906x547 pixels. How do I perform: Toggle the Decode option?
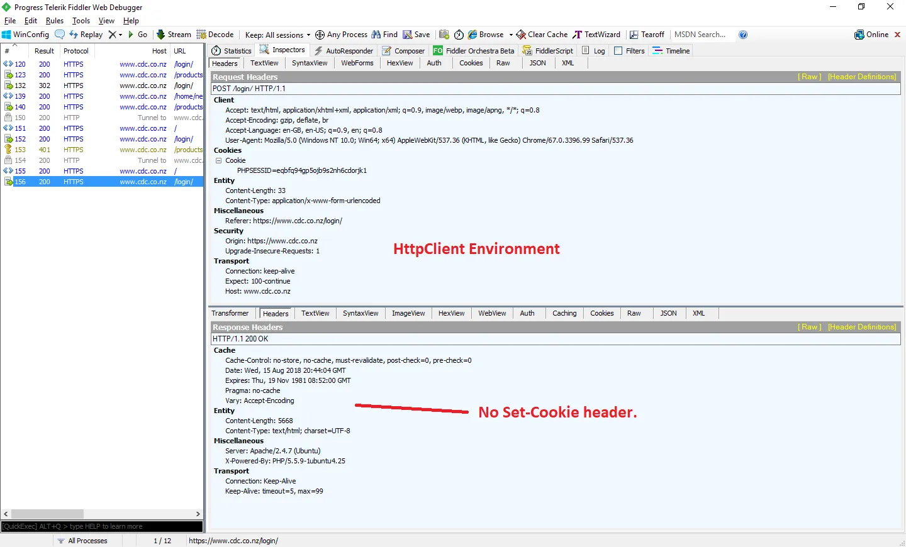coord(215,35)
